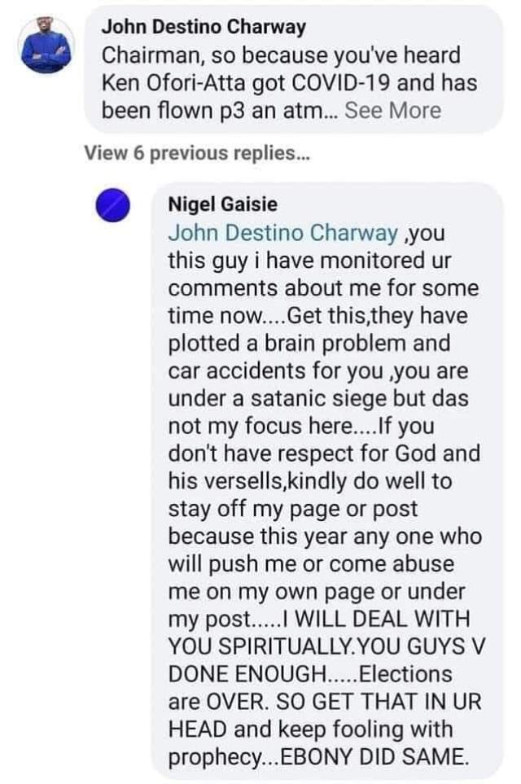This screenshot has height=784, width=521.
Task: Open Nigel Gaisie's blue circle avatar
Action: coord(113,205)
